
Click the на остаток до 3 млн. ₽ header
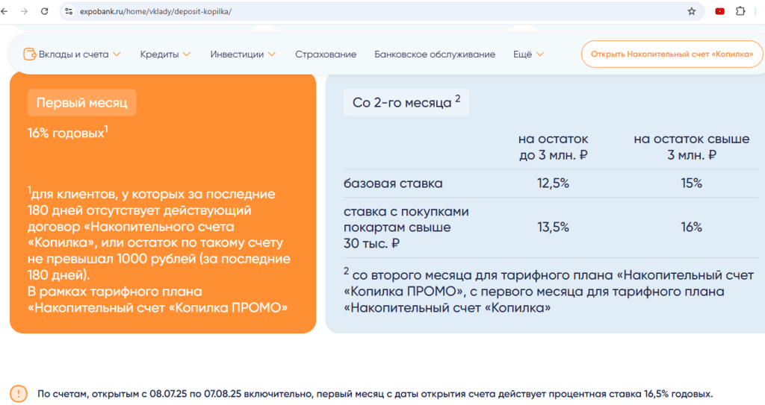pos(553,147)
